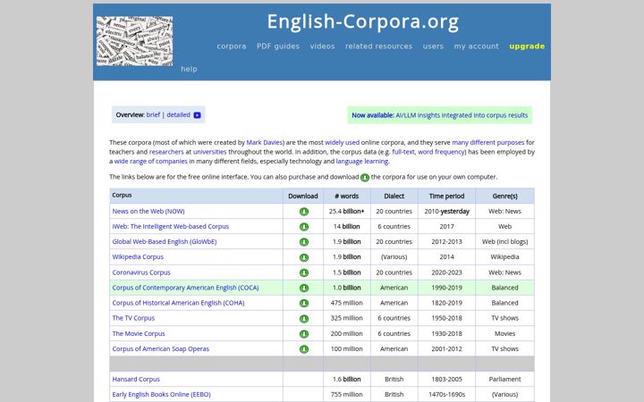Follow the Mark Davies link

(265, 142)
